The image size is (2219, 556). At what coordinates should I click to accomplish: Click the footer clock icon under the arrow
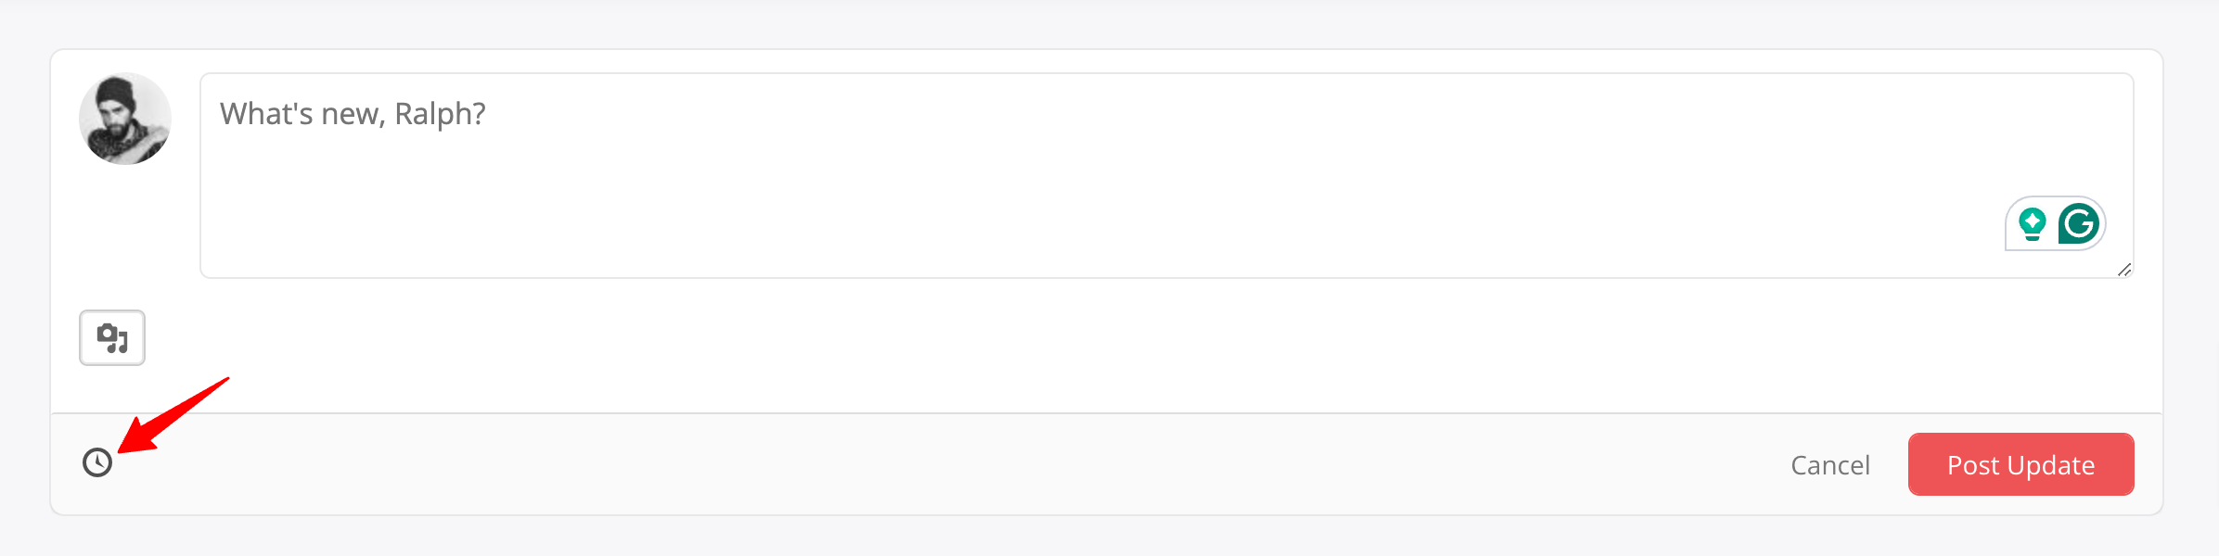(x=97, y=462)
